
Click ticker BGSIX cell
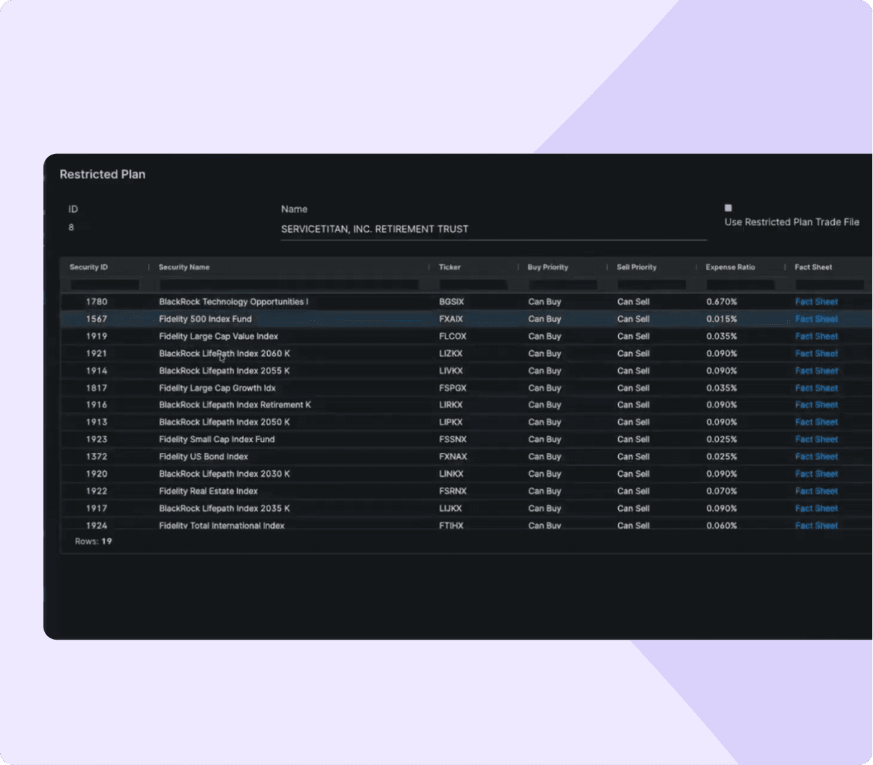[451, 302]
